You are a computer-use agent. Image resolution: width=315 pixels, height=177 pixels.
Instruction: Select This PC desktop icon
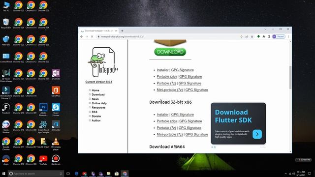pos(6,6)
